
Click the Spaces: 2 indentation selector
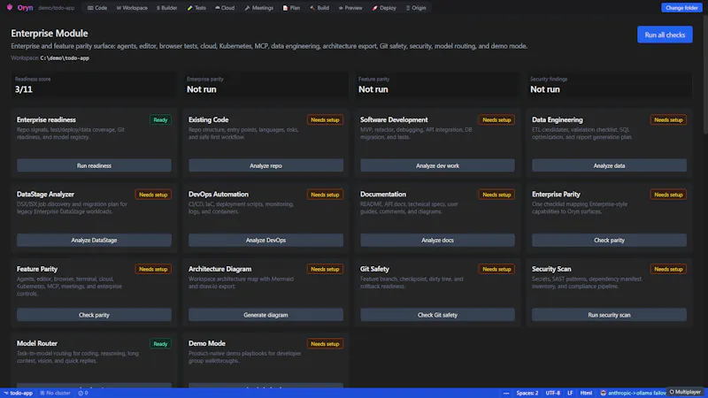pos(527,393)
